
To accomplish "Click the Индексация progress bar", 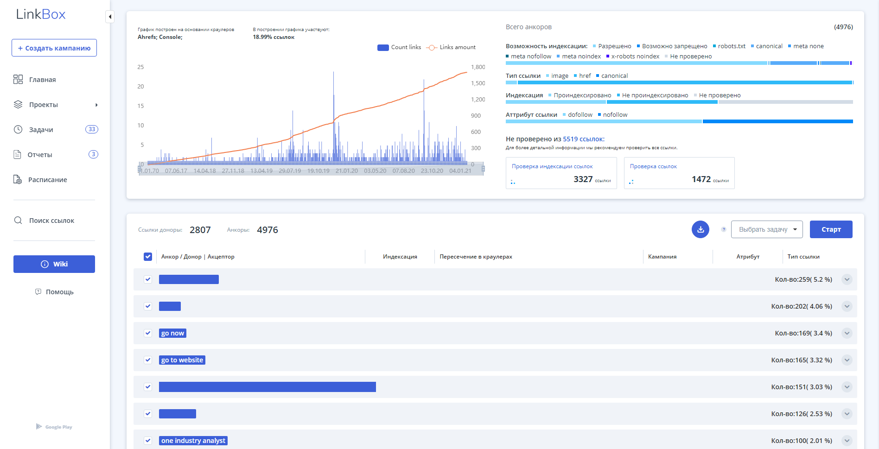I will (x=679, y=102).
